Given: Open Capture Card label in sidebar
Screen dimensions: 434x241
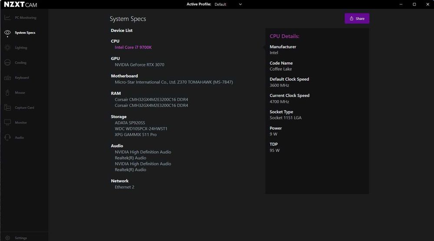Looking at the screenshot, I should click(24, 107).
